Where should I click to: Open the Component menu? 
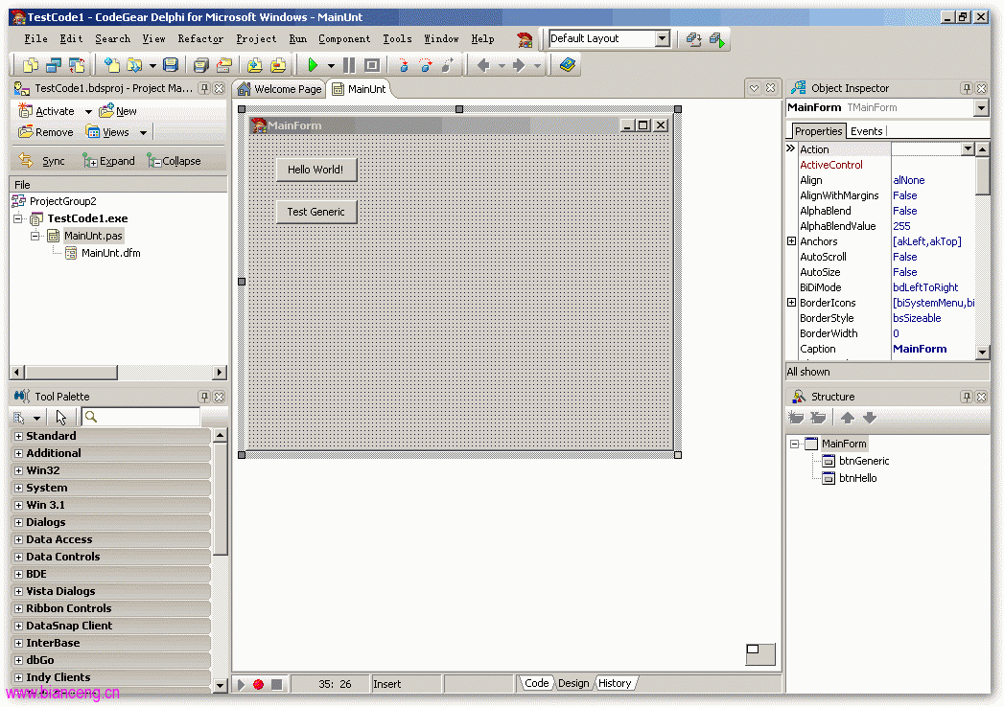click(x=344, y=39)
